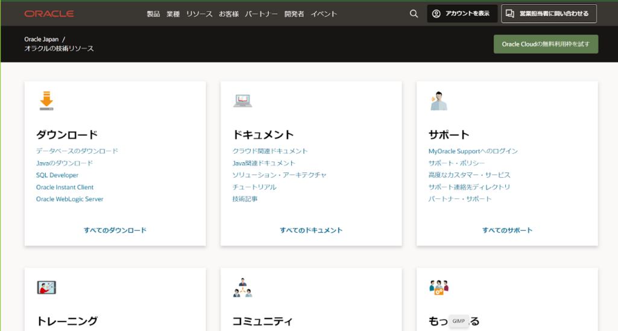
Task: Open the パートナー menu
Action: click(261, 14)
